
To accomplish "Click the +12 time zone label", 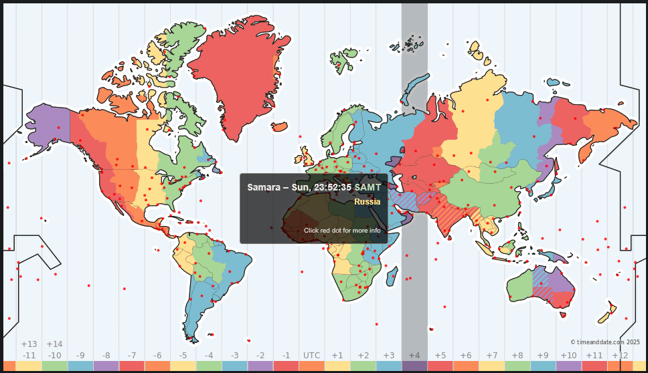I will coord(620,355).
